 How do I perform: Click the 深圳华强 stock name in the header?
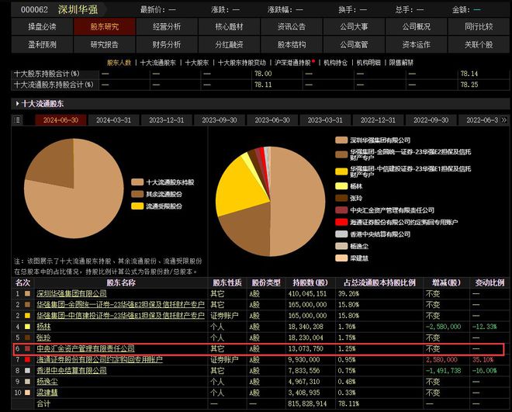coord(78,9)
